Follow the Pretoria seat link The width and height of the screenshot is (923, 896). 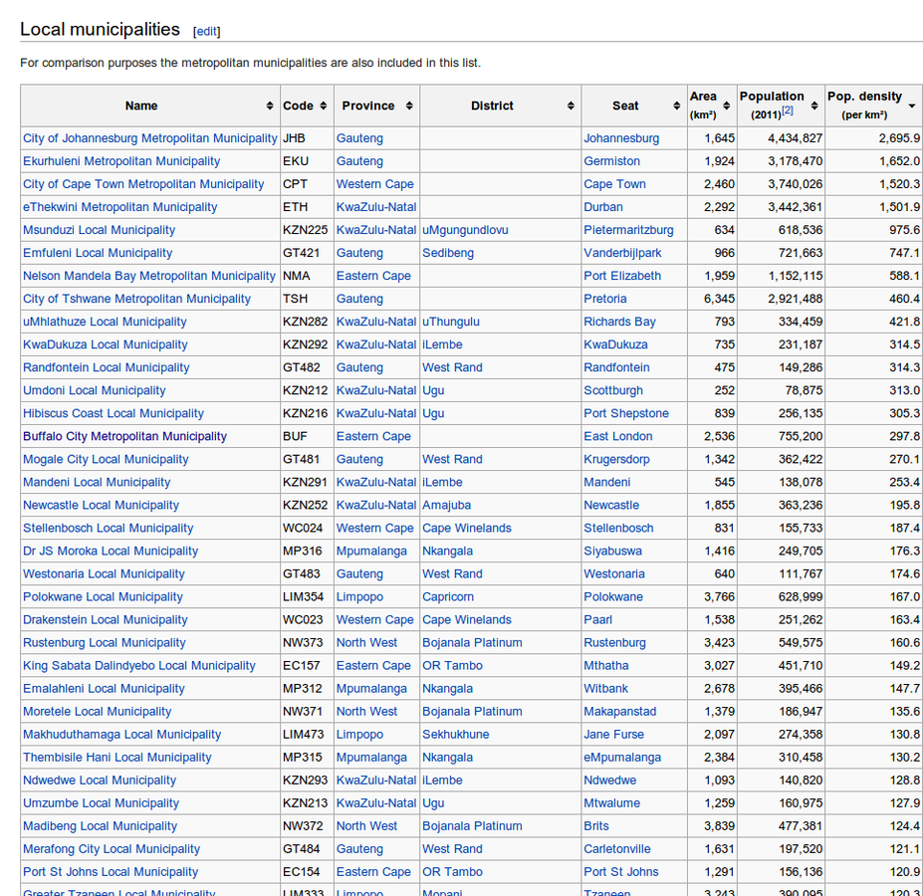coord(605,299)
